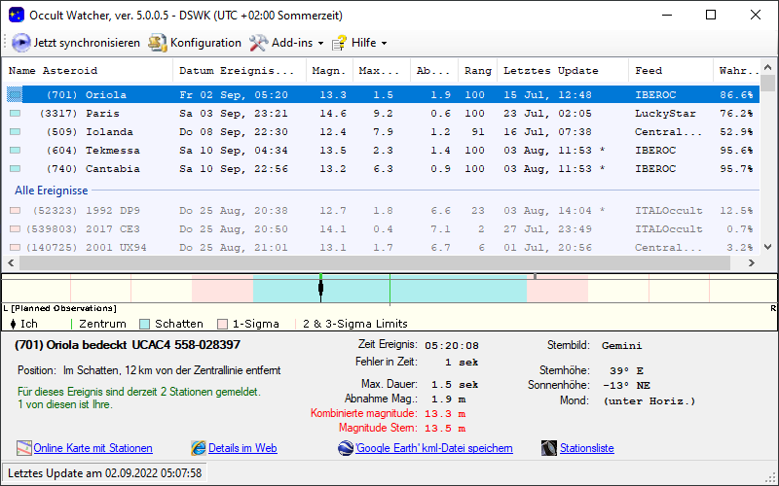This screenshot has height=486, width=779.
Task: Click the Jetzt synchronisieren sync icon
Action: click(x=21, y=43)
